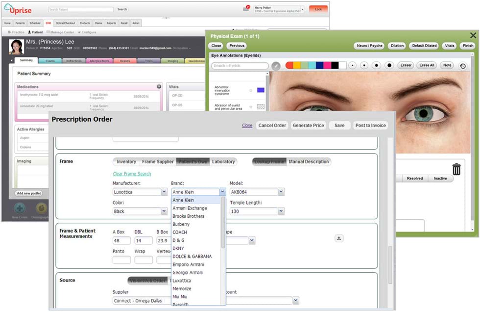Select Patient's Own frame source
The height and width of the screenshot is (312, 480).
pos(193,161)
